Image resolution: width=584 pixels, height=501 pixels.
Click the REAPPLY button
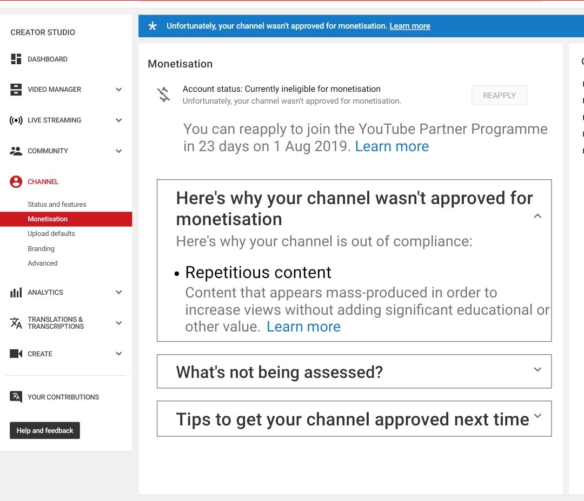pyautogui.click(x=499, y=96)
